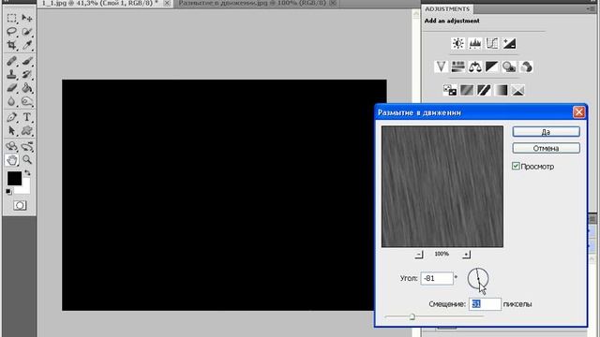Select the Custom Shape tool
The height and width of the screenshot is (337, 600).
click(27, 131)
